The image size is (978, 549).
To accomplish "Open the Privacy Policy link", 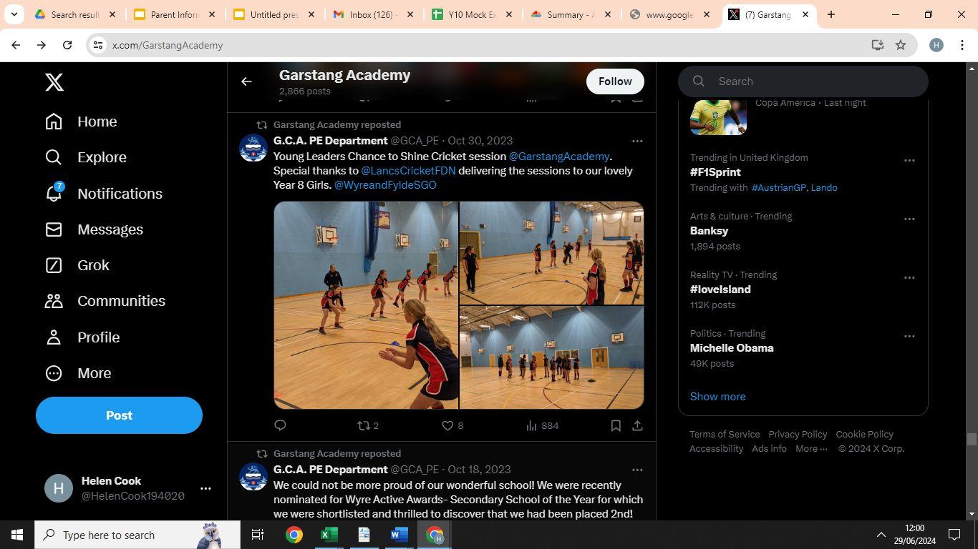I will point(798,435).
